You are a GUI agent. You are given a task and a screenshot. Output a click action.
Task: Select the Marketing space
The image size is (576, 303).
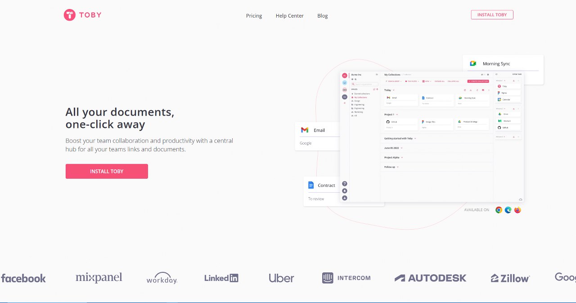pyautogui.click(x=357, y=112)
